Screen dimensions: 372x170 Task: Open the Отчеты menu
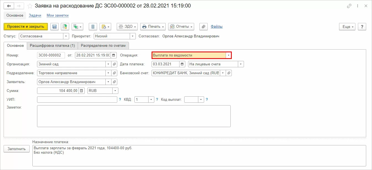[181, 27]
